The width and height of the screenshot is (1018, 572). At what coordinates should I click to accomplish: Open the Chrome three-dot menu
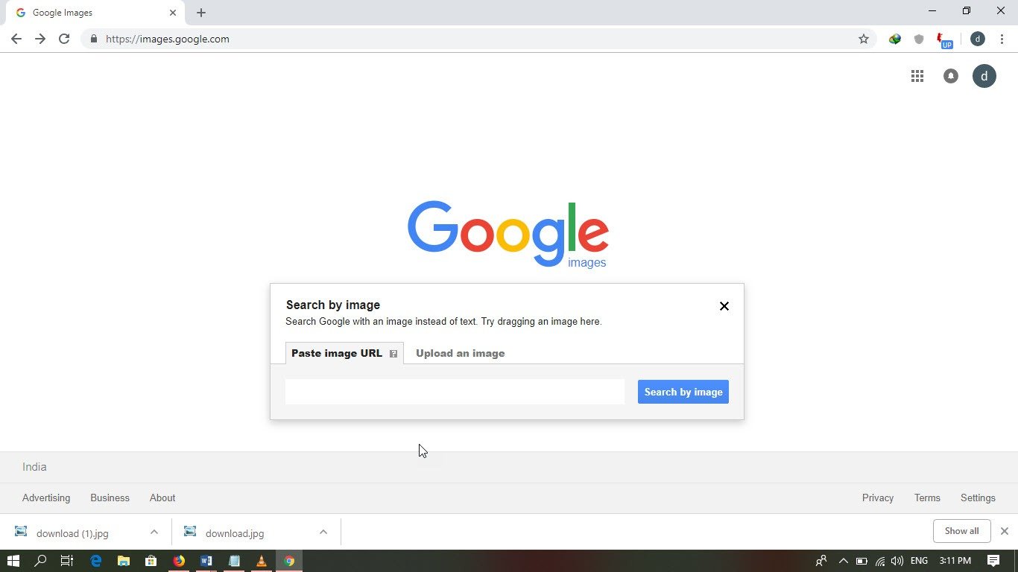point(1002,39)
